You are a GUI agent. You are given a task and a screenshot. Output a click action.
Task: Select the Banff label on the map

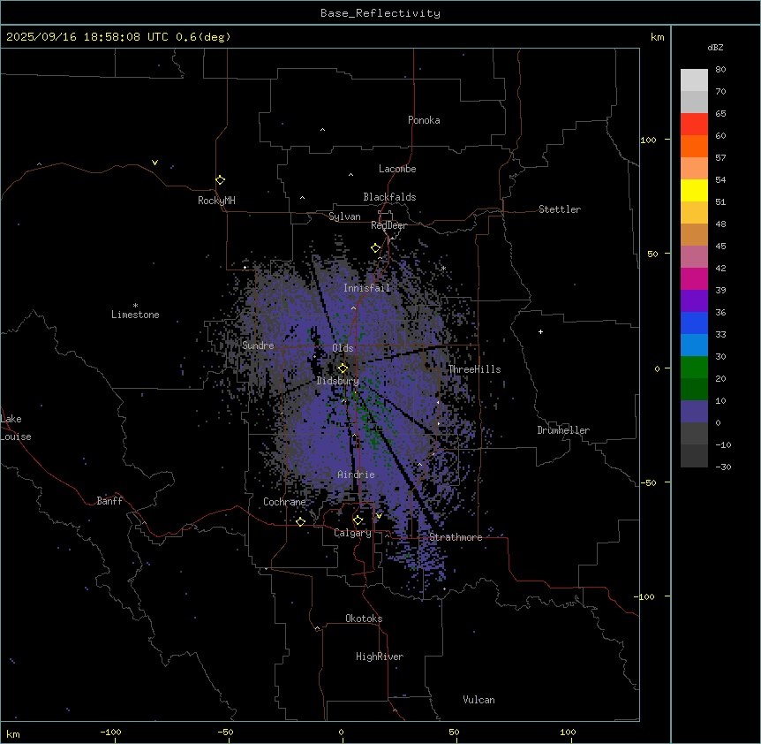click(109, 501)
